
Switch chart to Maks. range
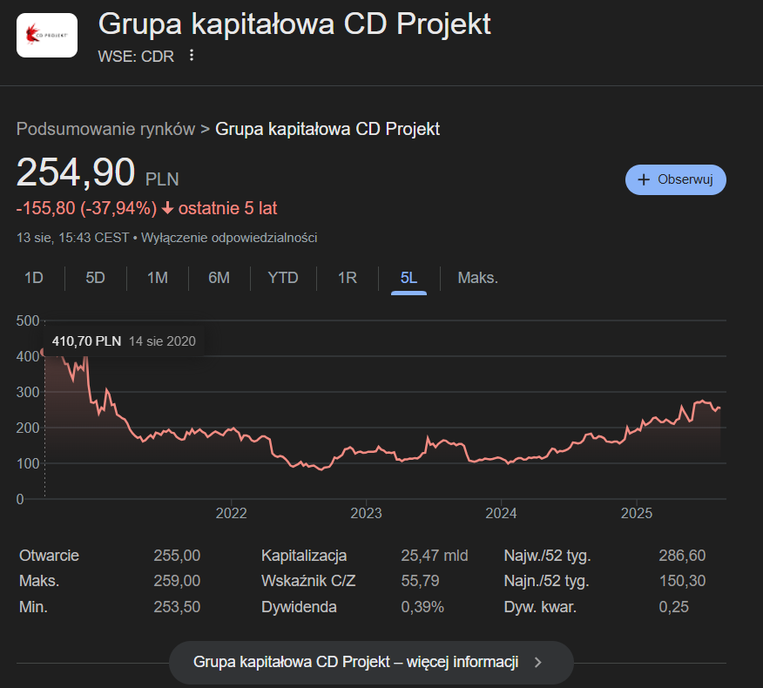[478, 278]
